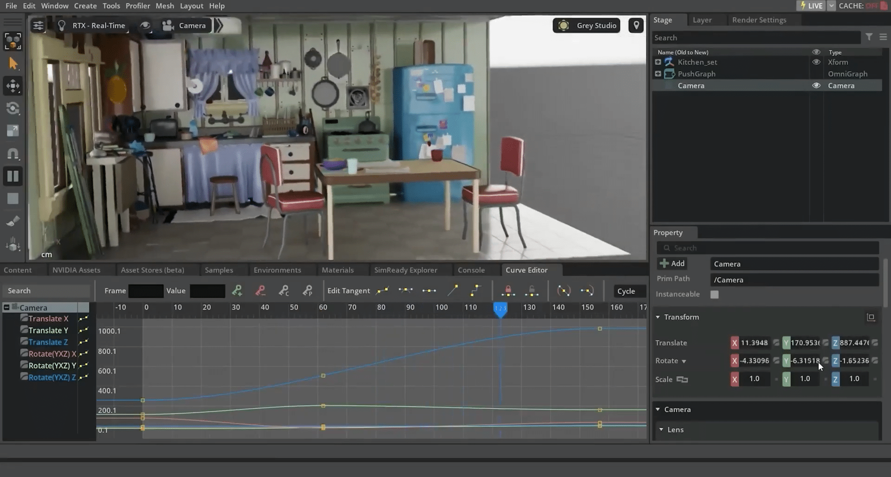891x477 pixels.
Task: Open the Rotate order dropdown arrow
Action: point(684,361)
